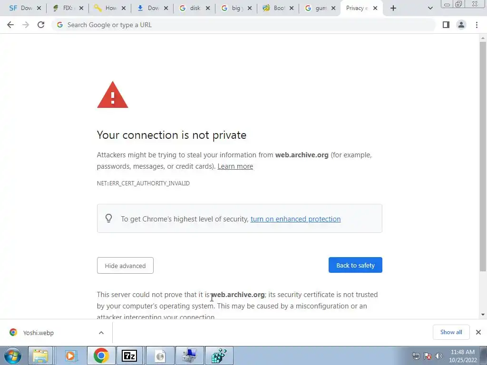
Task: Open the 'Learn more' link
Action: pos(235,166)
